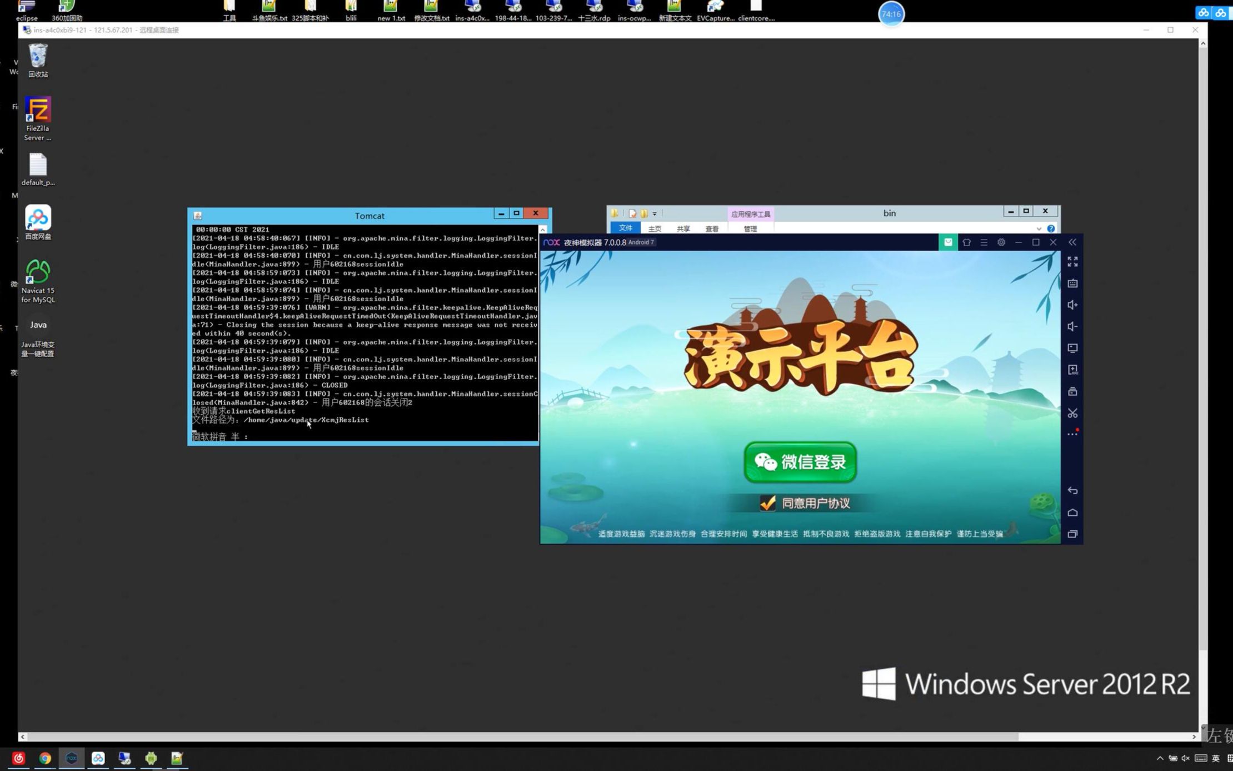This screenshot has height=771, width=1233.
Task: Open 十三水.rdp desktop shortcut
Action: [x=594, y=11]
